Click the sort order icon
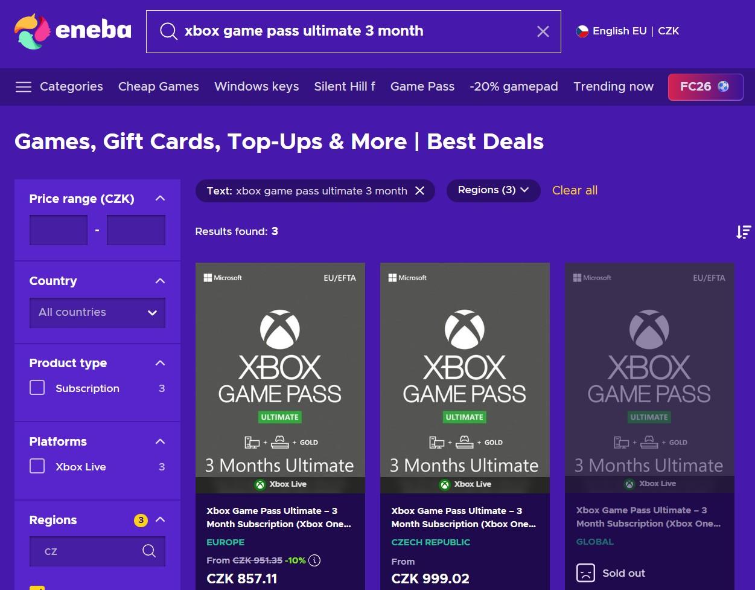 [743, 232]
